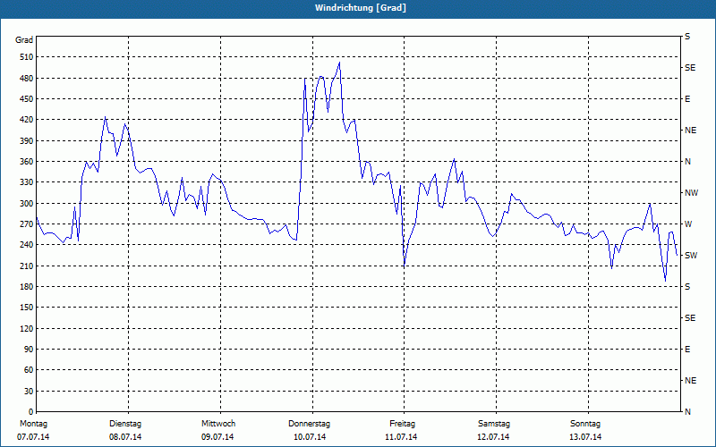Click the NW compass label

692,193
